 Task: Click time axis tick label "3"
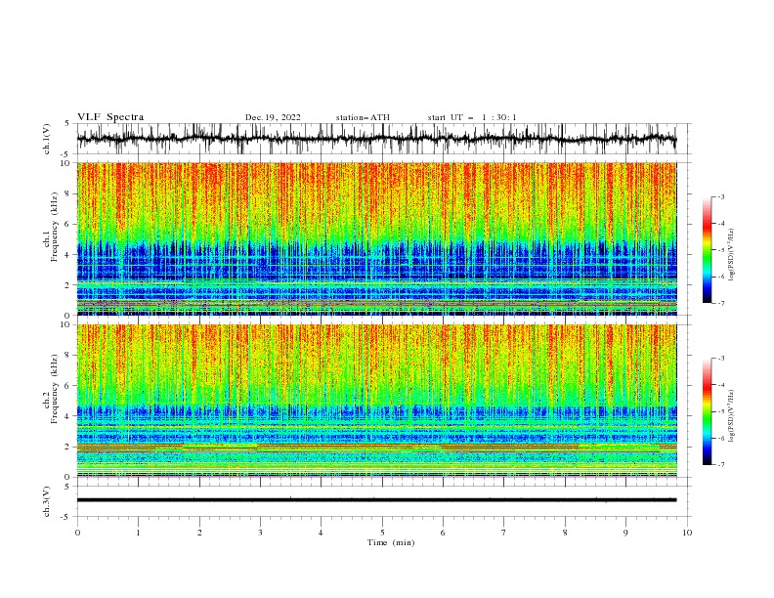(260, 533)
